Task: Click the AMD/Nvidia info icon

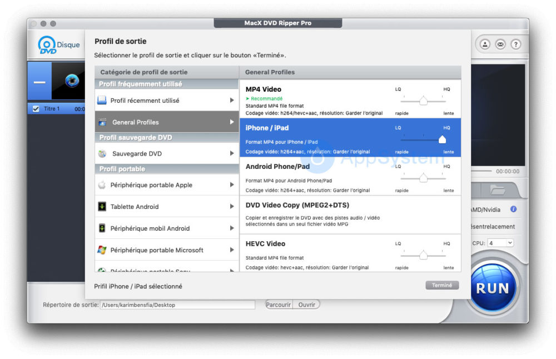Action: point(513,210)
